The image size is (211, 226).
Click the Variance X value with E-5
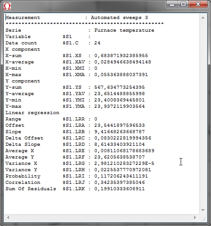[x=124, y=163]
